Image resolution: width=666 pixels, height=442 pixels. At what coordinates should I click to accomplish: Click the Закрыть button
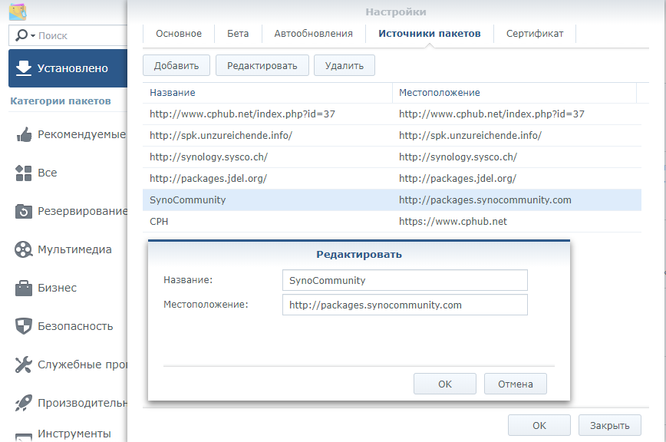point(609,425)
